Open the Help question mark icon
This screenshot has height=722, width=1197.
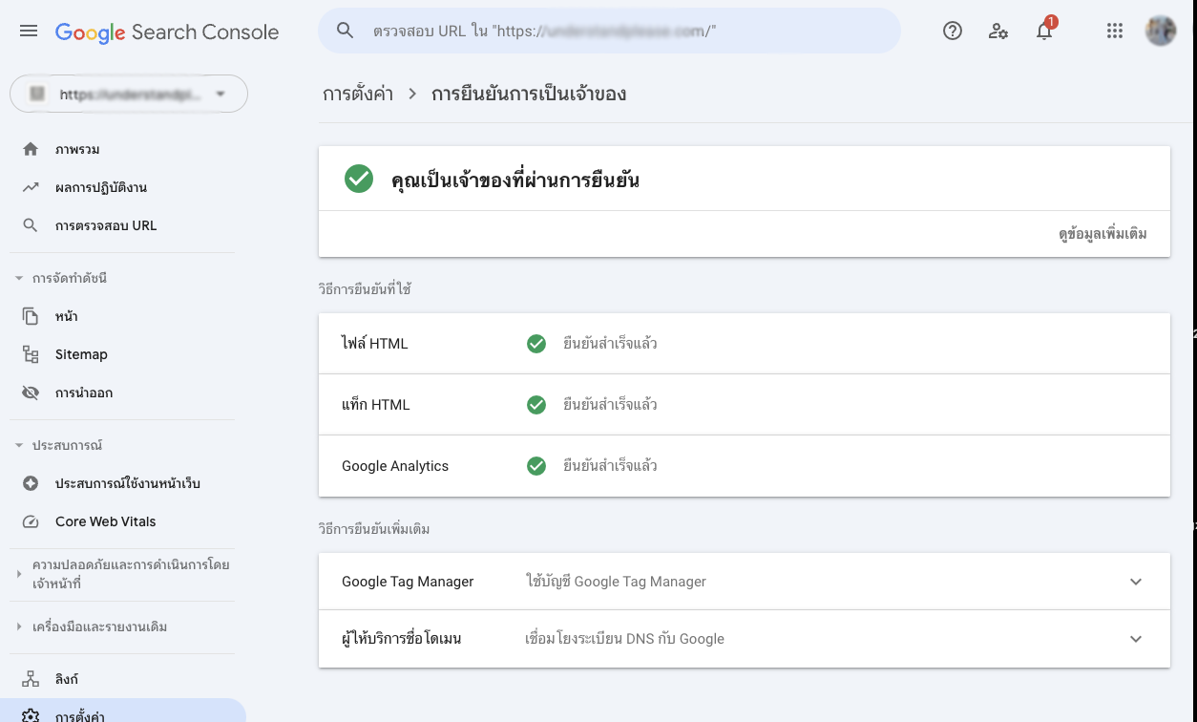click(952, 31)
